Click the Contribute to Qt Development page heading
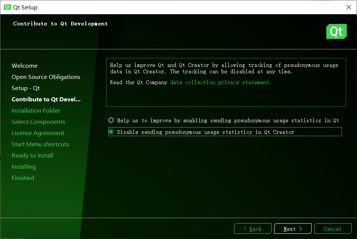 pos(60,24)
